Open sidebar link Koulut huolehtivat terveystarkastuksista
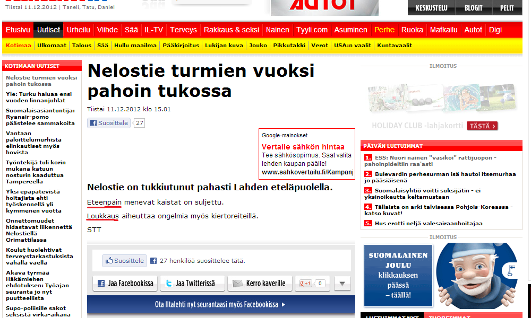531x318 pixels. 39,256
